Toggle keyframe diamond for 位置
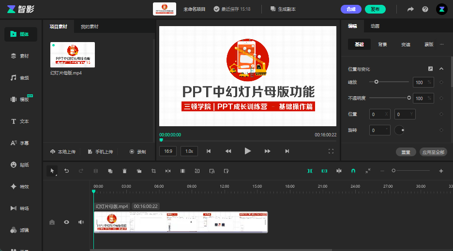 [x=441, y=114]
